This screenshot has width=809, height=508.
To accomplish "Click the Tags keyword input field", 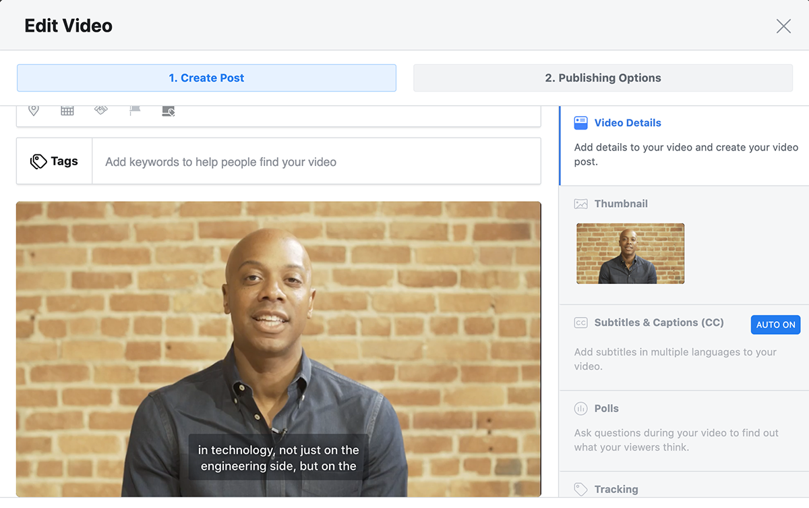I will [316, 162].
